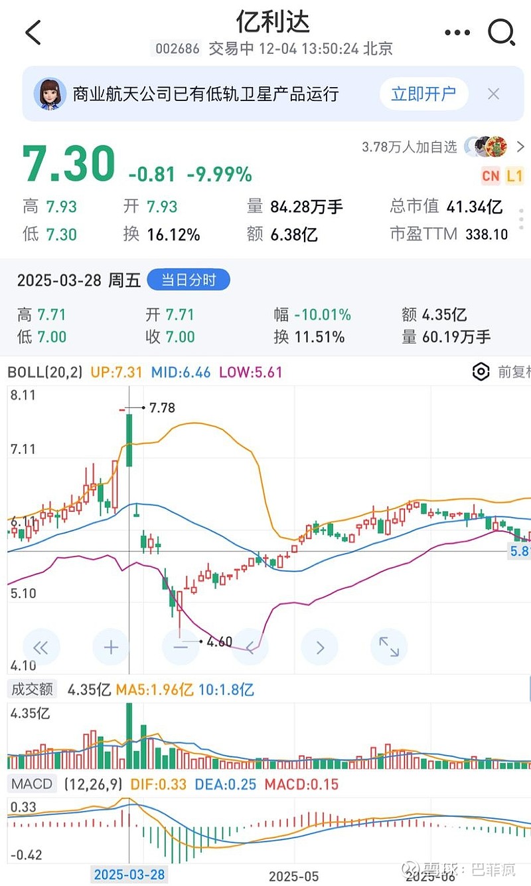Toggle the CN market badge

491,175
